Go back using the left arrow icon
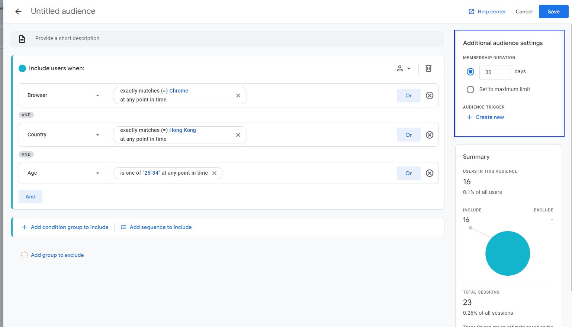The width and height of the screenshot is (572, 327). click(x=18, y=12)
